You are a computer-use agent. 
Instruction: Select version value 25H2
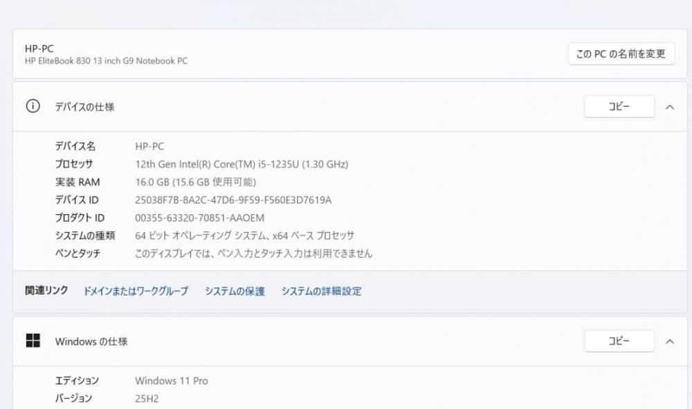click(147, 399)
